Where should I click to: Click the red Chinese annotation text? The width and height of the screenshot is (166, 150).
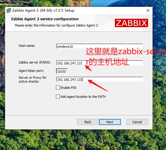click(126, 56)
